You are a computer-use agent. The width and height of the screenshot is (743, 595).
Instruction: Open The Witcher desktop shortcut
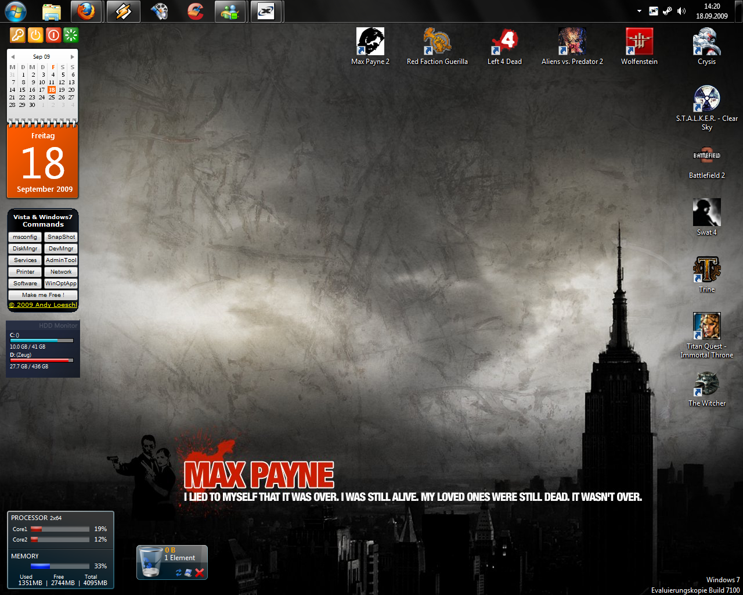coord(706,389)
